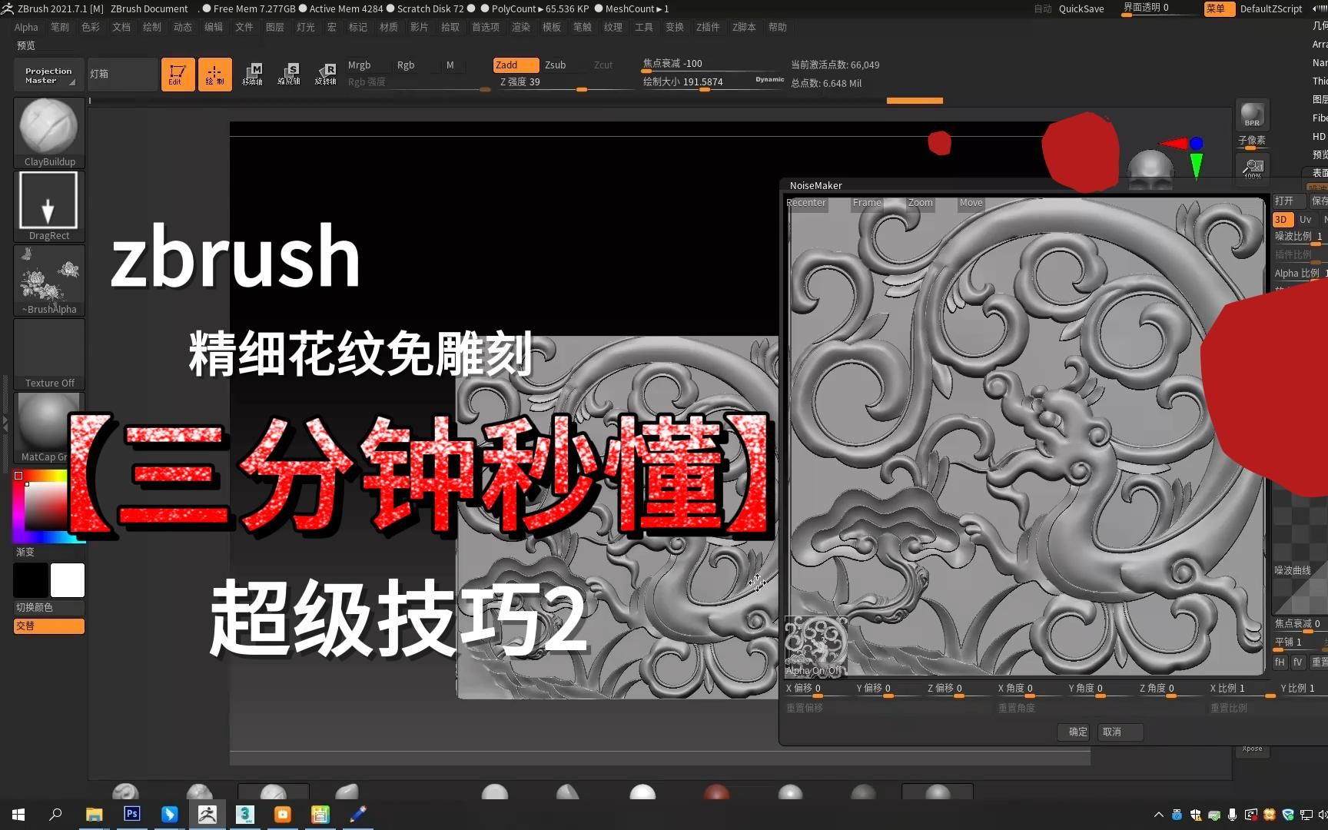Click Recenter in NoiseMaker preview

806,203
